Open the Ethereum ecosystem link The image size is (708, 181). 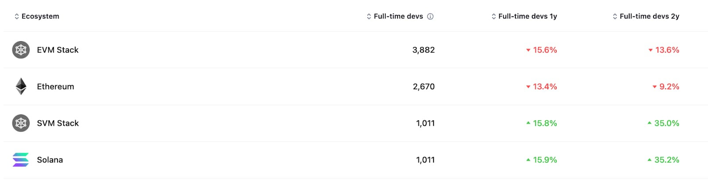(55, 87)
